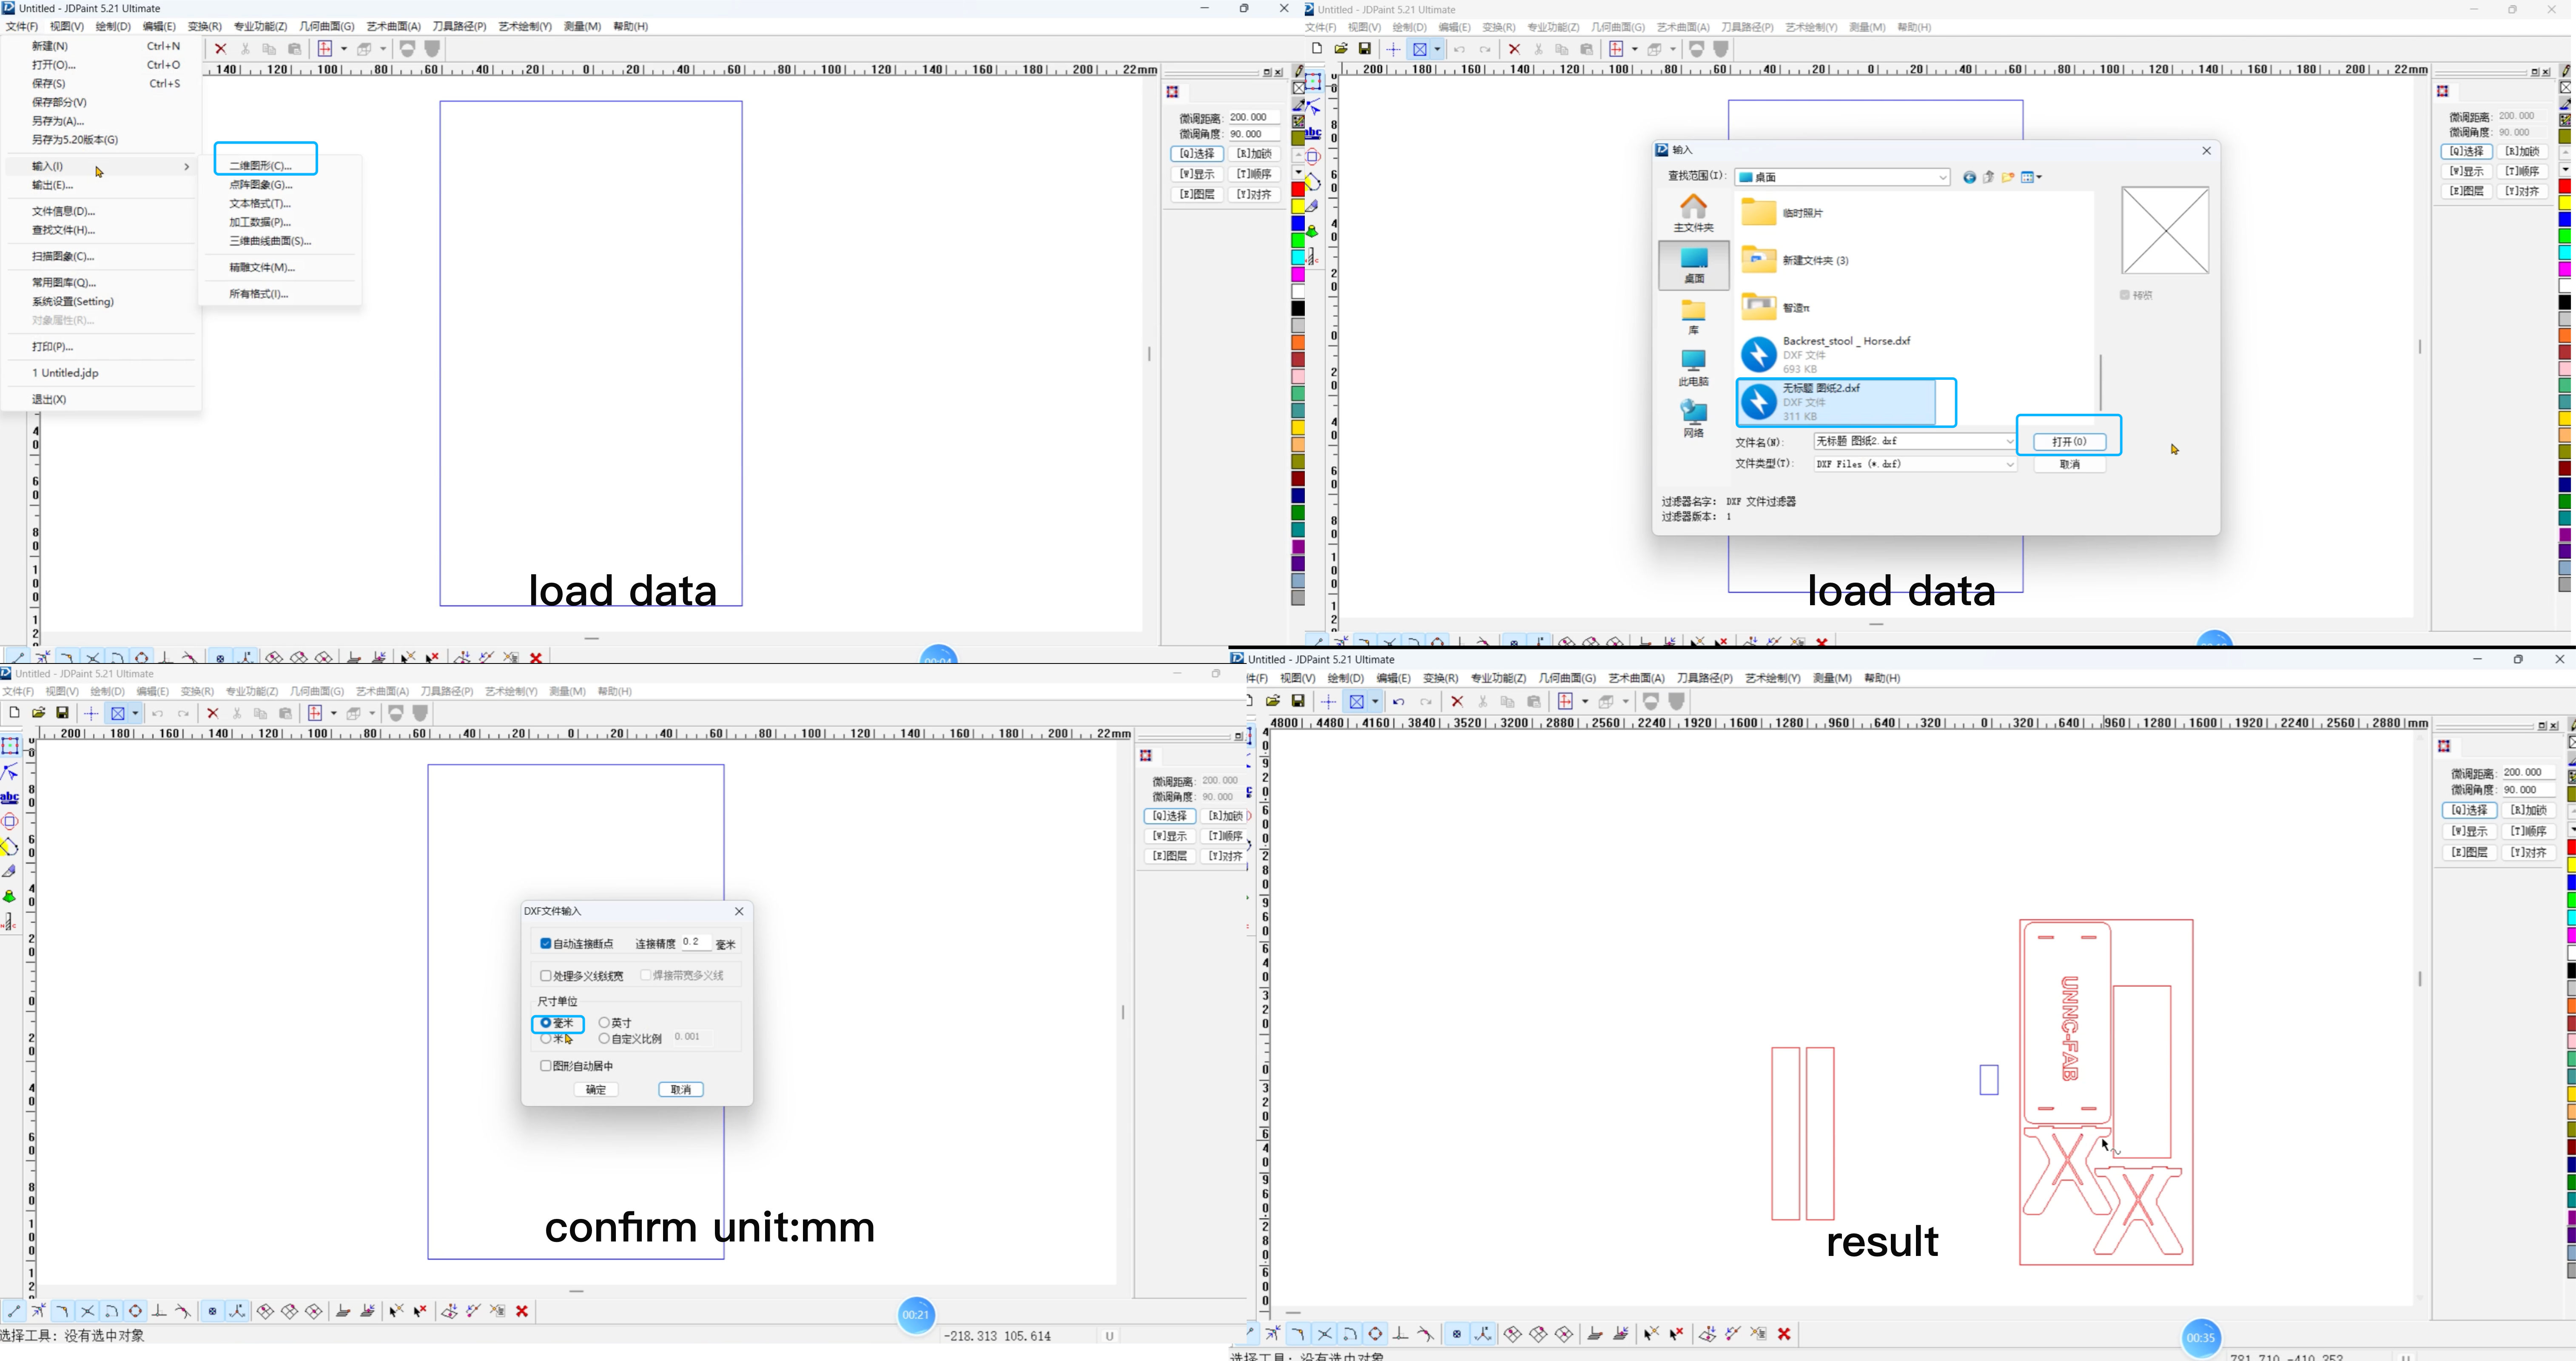Choose 所有格式(I)... from the 输入 submenu

point(259,294)
